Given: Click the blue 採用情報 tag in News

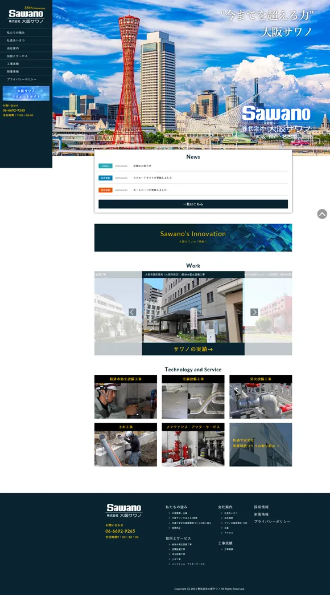Looking at the screenshot, I should tap(105, 177).
